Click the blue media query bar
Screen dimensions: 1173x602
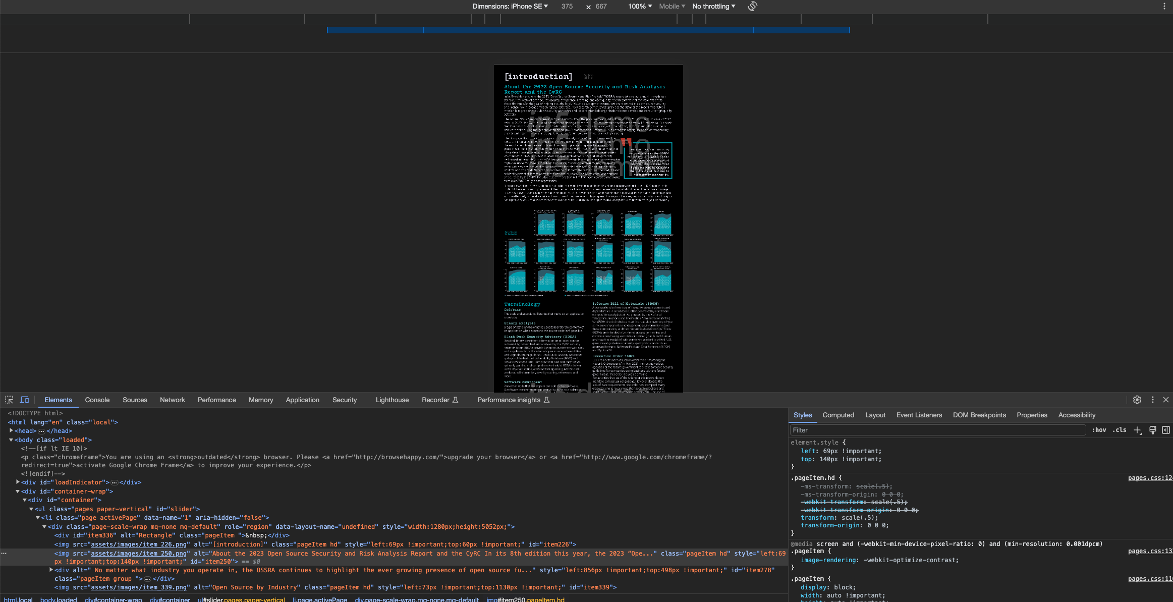pyautogui.click(x=588, y=30)
